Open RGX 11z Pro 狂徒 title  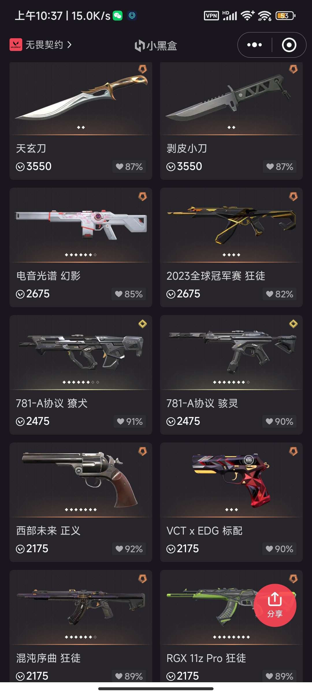tap(206, 658)
